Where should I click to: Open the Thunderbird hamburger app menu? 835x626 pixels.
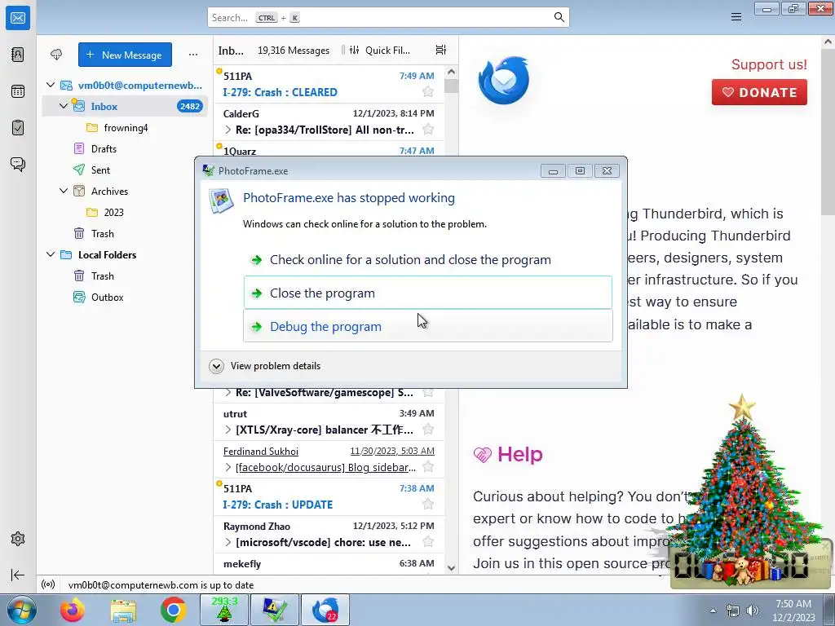(x=736, y=17)
